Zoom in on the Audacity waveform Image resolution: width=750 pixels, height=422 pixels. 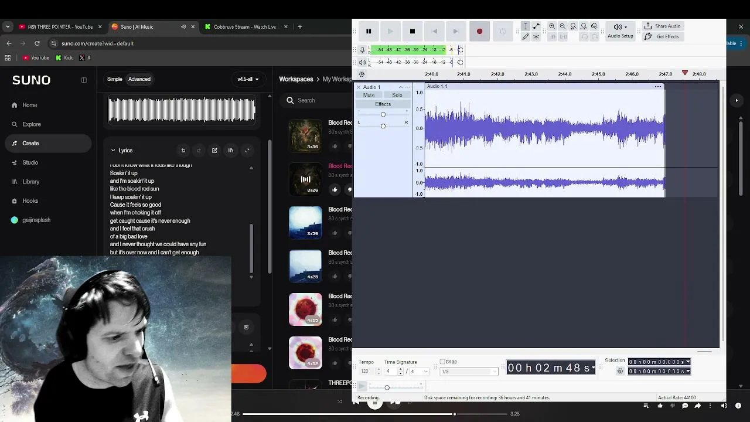(552, 26)
